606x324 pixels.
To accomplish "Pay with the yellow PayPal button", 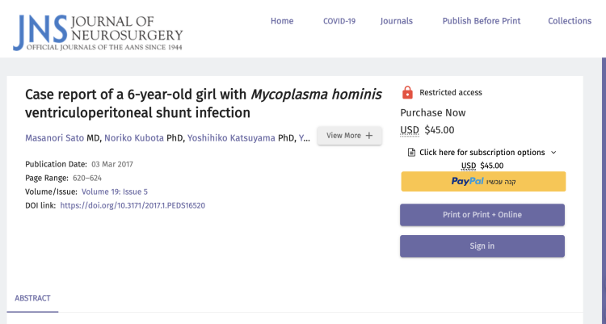I will (x=482, y=182).
